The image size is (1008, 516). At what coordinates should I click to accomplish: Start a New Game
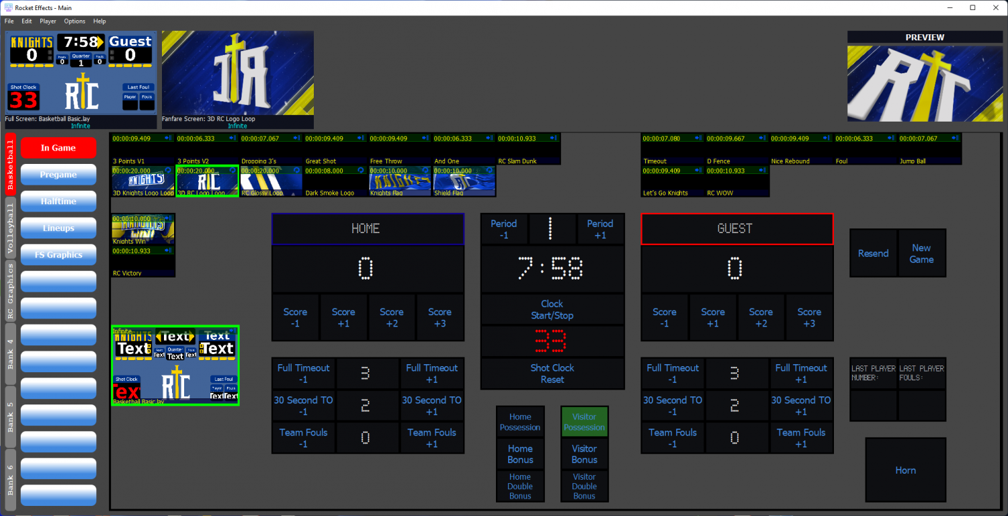921,253
